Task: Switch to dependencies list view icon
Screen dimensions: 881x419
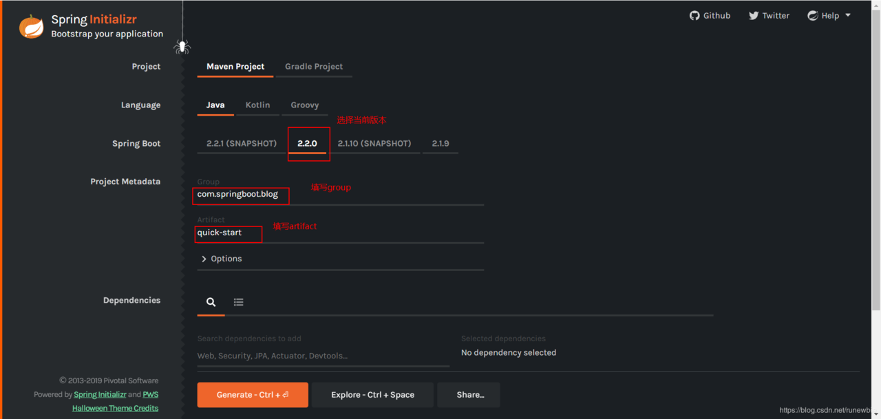Action: click(238, 302)
